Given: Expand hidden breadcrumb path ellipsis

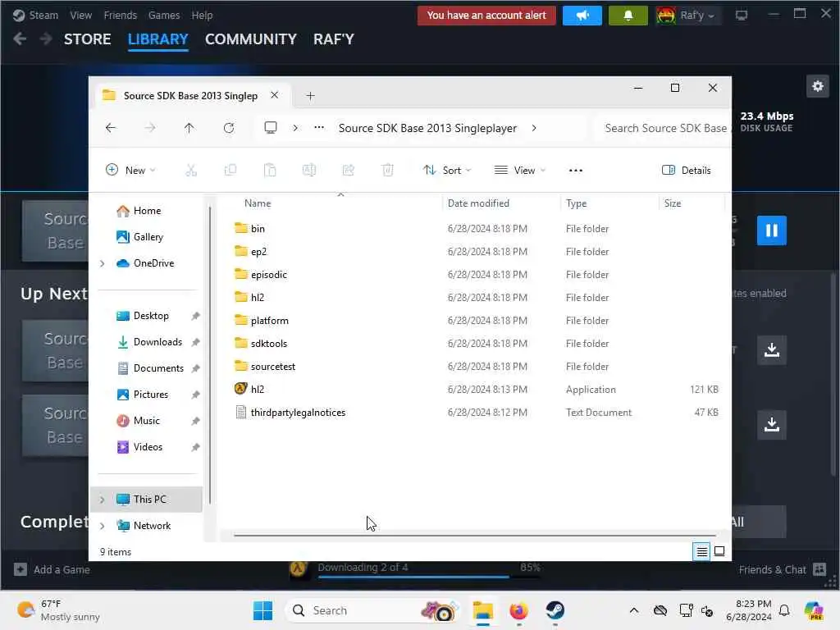Looking at the screenshot, I should coord(319,127).
